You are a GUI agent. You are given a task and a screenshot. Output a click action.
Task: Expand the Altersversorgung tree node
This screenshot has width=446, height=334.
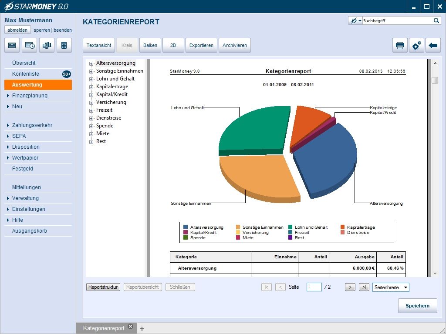[91, 63]
